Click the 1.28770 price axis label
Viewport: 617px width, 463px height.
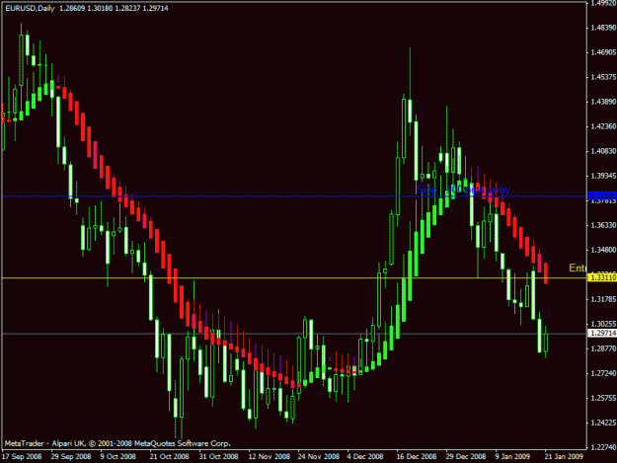(x=603, y=348)
